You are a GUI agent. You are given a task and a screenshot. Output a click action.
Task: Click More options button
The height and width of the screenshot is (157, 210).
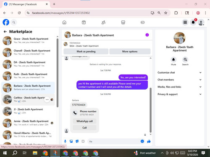click(130, 51)
